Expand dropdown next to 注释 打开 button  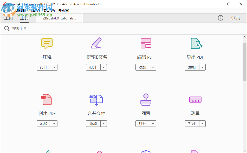[54, 67]
